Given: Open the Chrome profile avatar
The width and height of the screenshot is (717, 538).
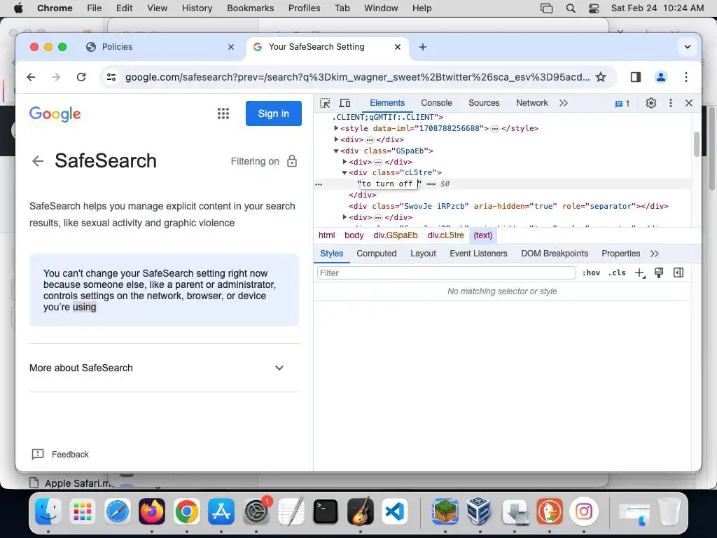Looking at the screenshot, I should (x=660, y=77).
